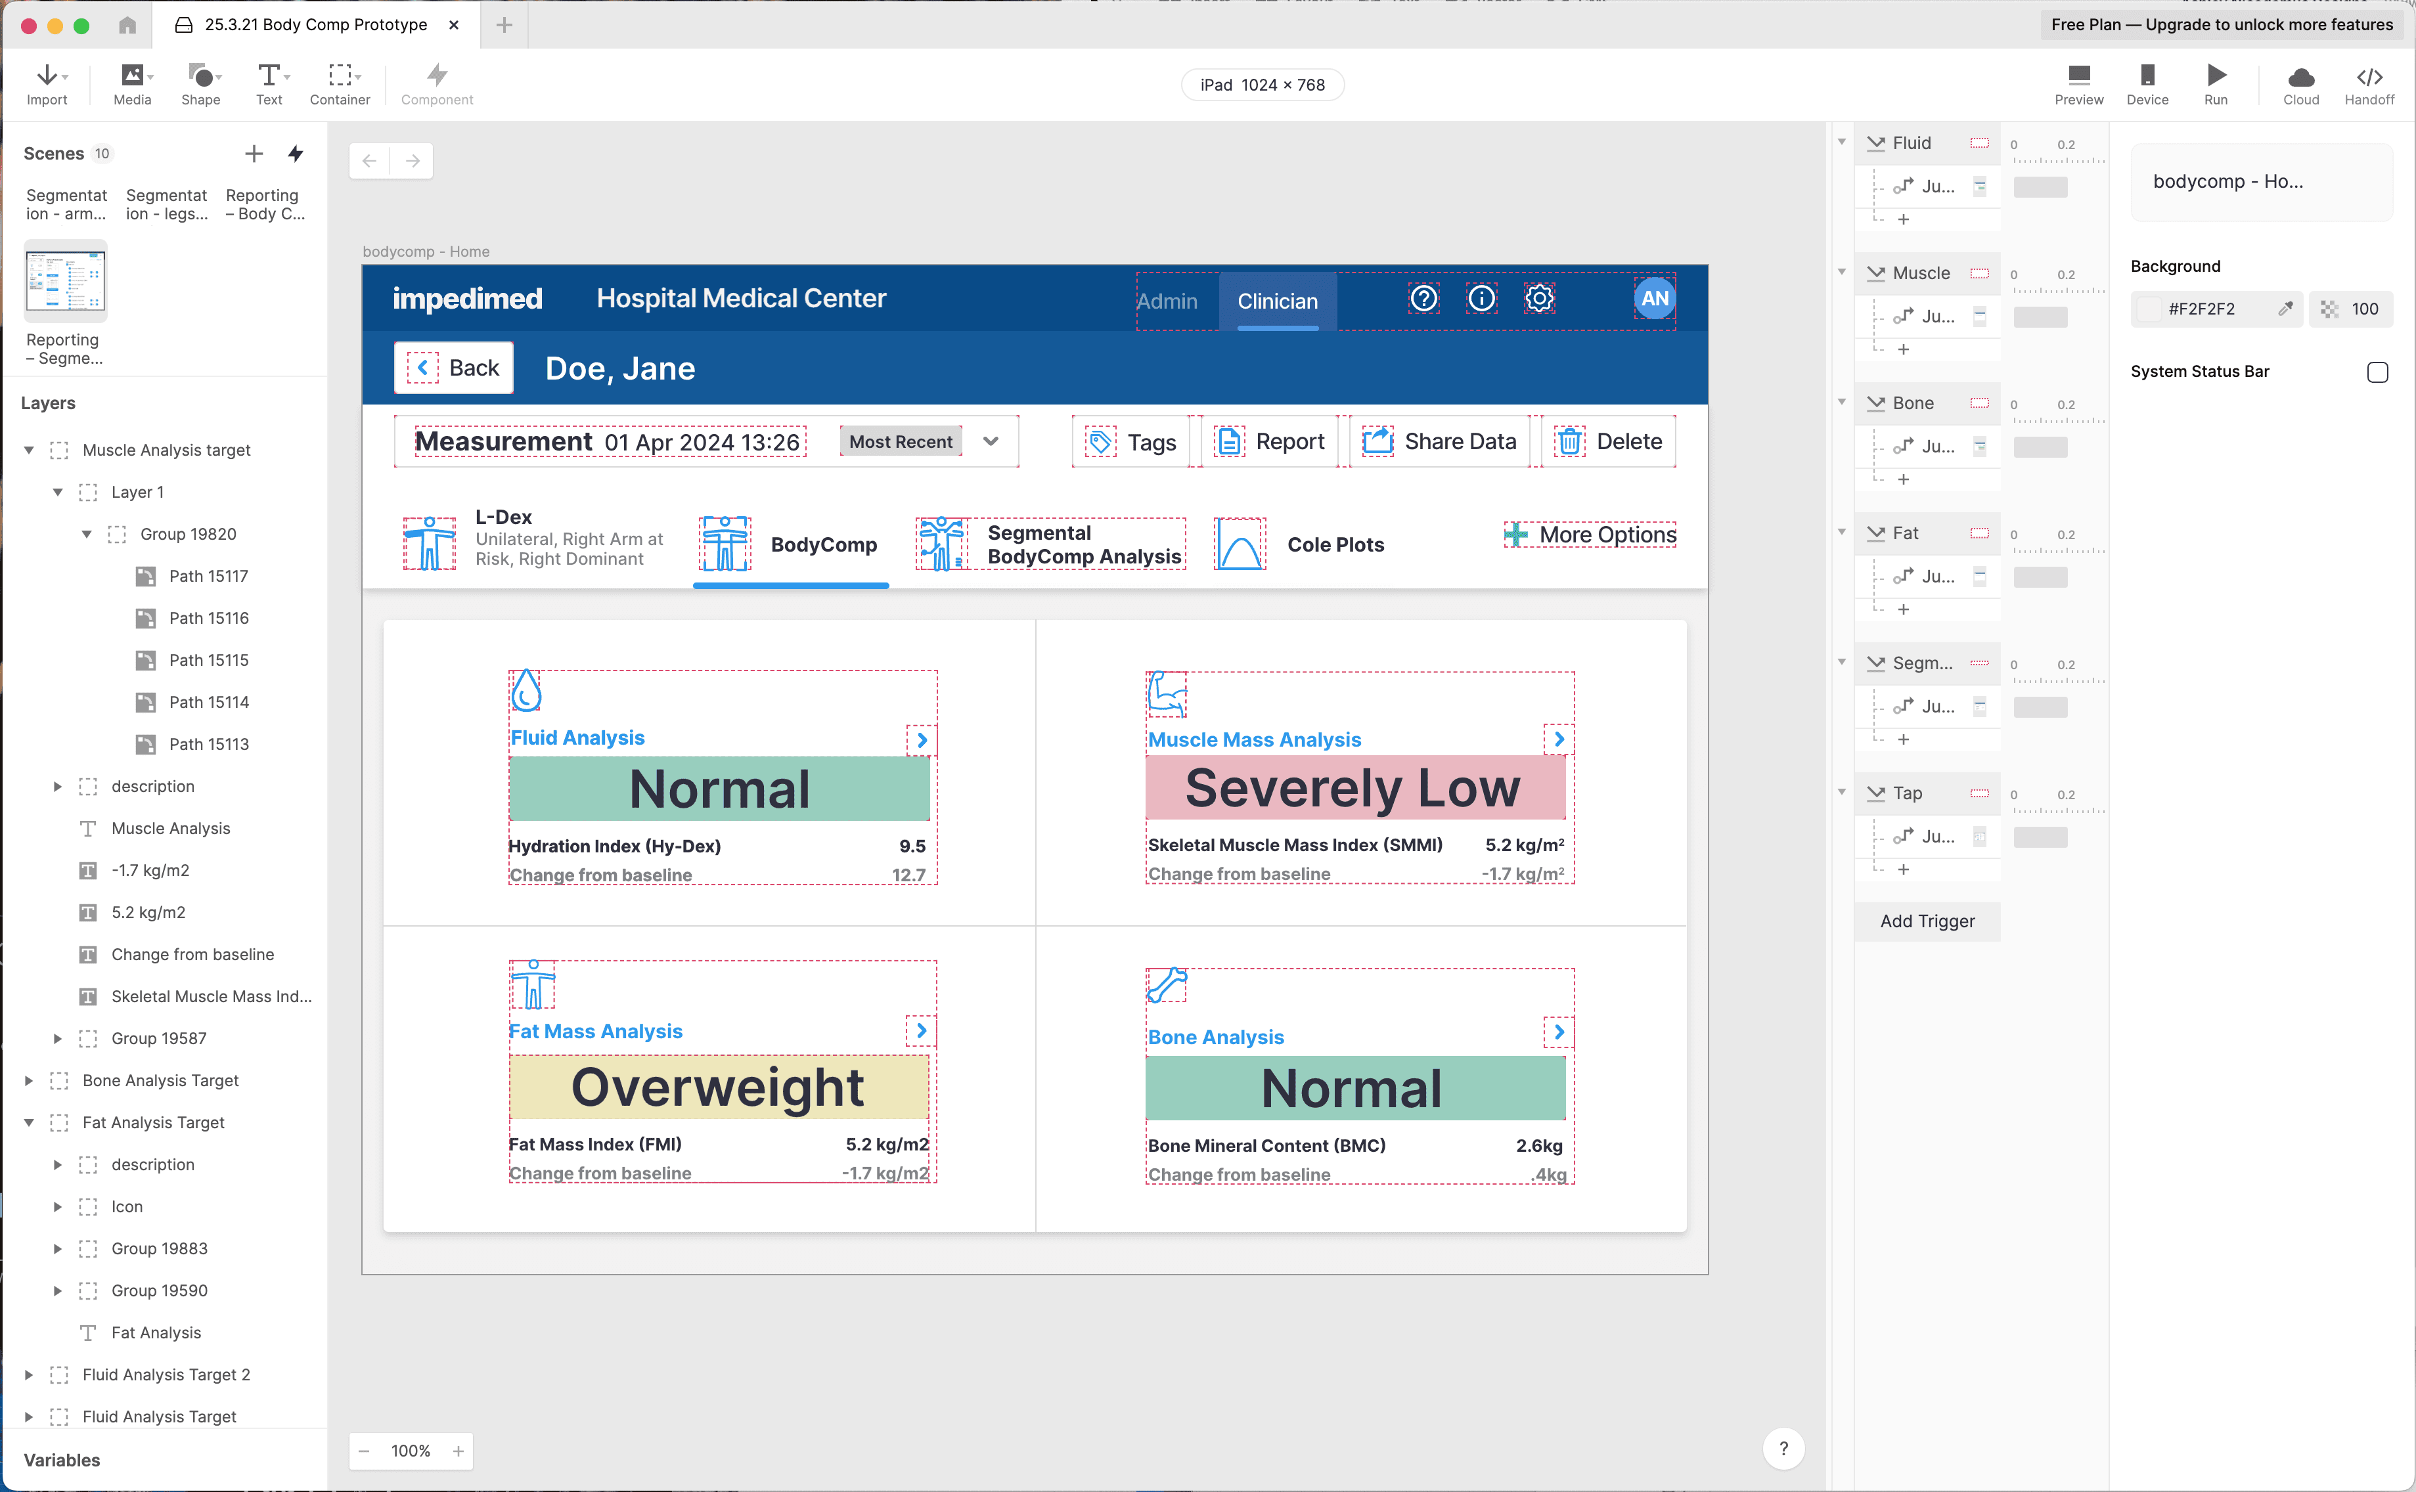Screen dimensions: 2416x1492
Task: Open the Handoff code icon
Action: point(2369,77)
